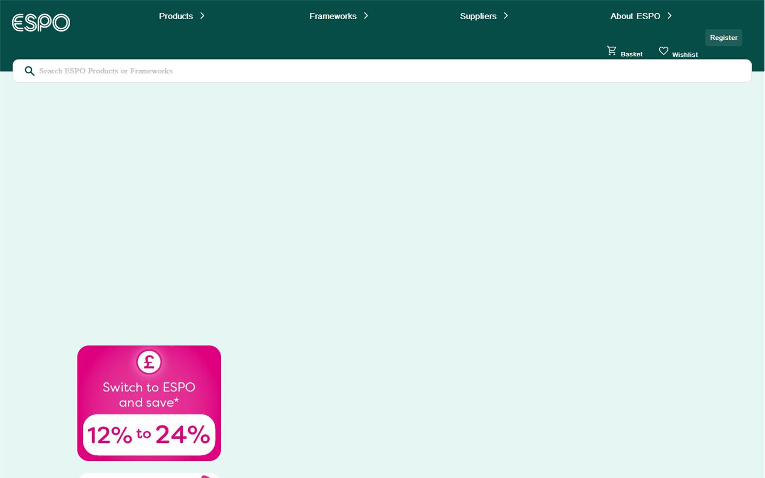Select the Suppliers chevron arrow
The image size is (765, 478).
506,16
